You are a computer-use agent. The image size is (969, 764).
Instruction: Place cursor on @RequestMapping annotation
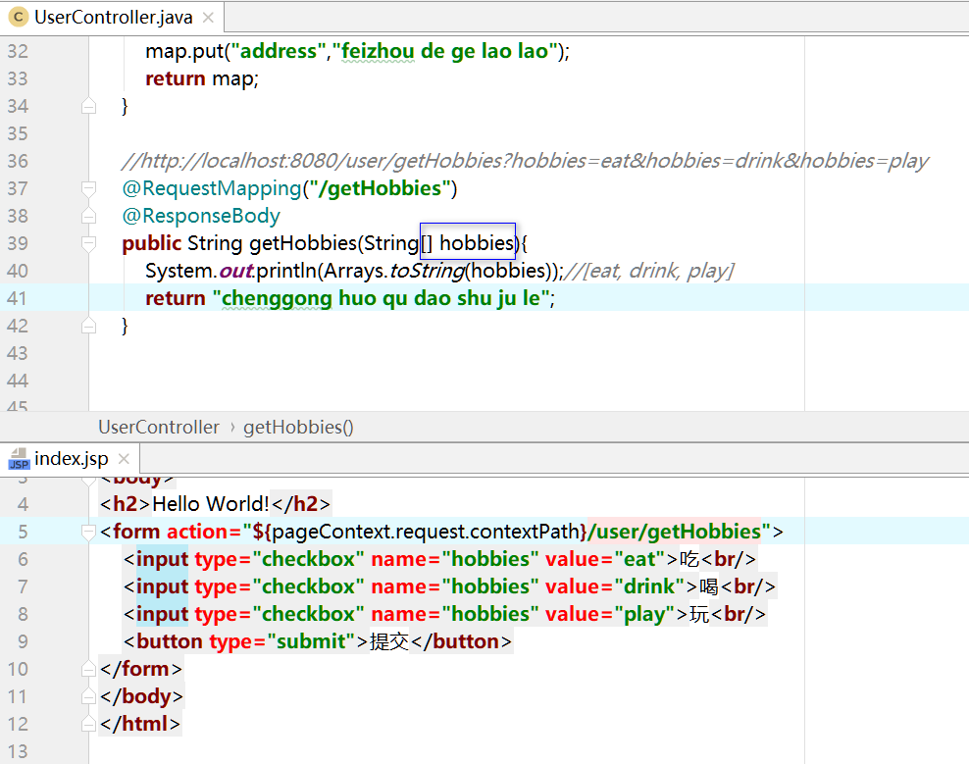(211, 188)
